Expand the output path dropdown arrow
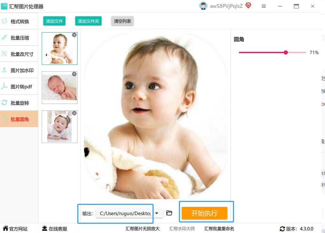Viewport: 325px width, 233px height. coord(157,213)
